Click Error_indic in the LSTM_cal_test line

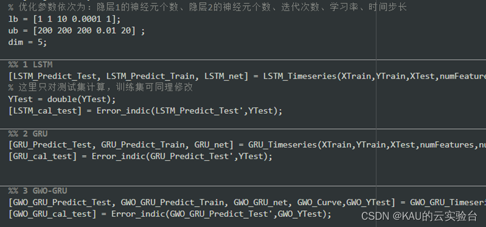coord(124,111)
